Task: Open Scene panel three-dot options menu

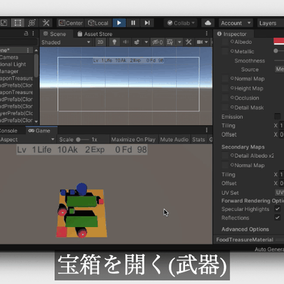Action: pos(207,33)
